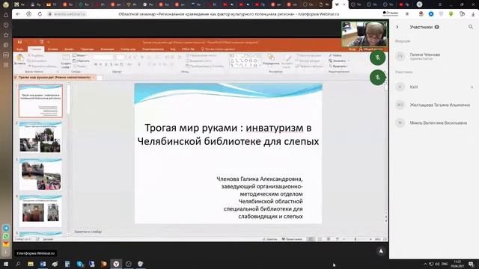Open the shapes gallery in the ribbon
This screenshot has height=269, width=479.
click(x=245, y=61)
